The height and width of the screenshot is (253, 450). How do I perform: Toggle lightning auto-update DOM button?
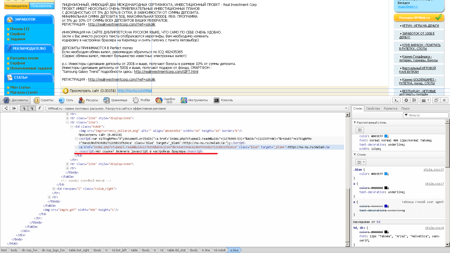click(40, 108)
